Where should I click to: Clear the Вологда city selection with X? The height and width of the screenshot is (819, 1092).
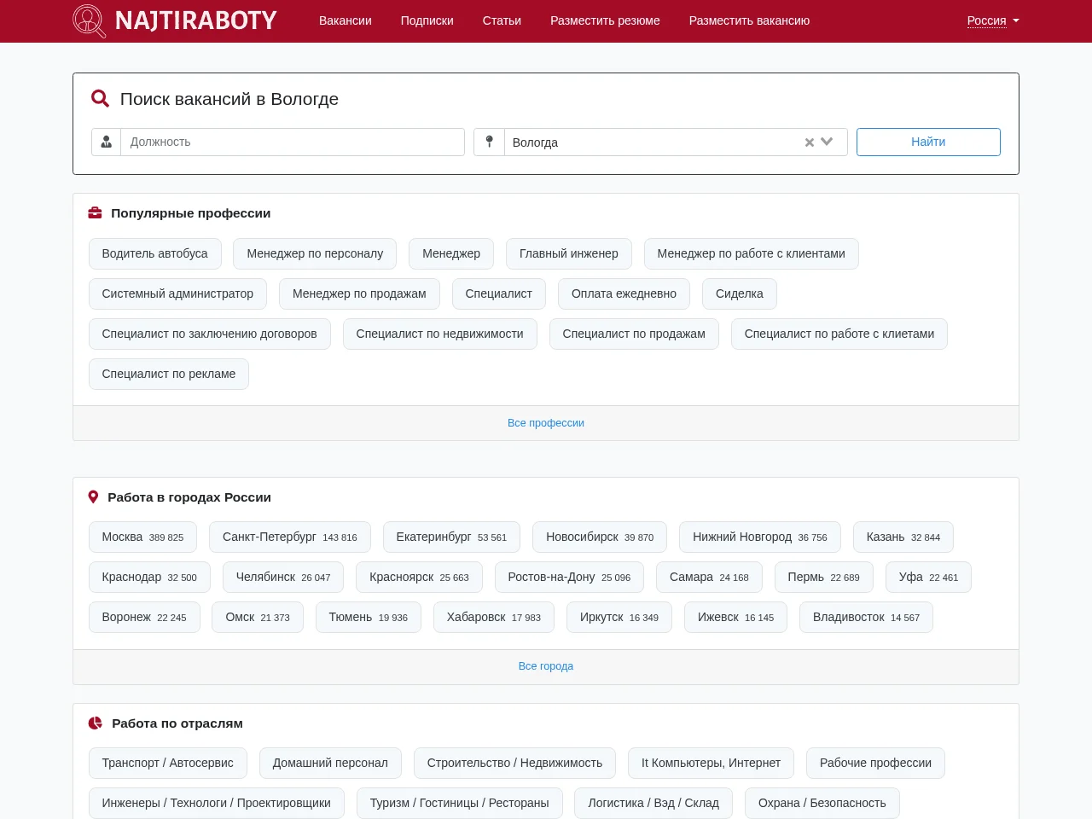pyautogui.click(x=810, y=142)
